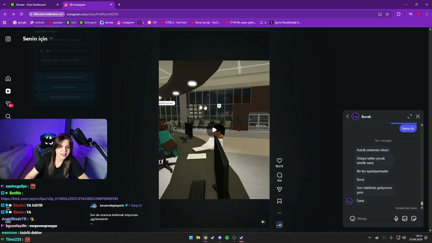Open the Chrome profile avatar
Screen dimensions: 432x243
(x=419, y=14)
